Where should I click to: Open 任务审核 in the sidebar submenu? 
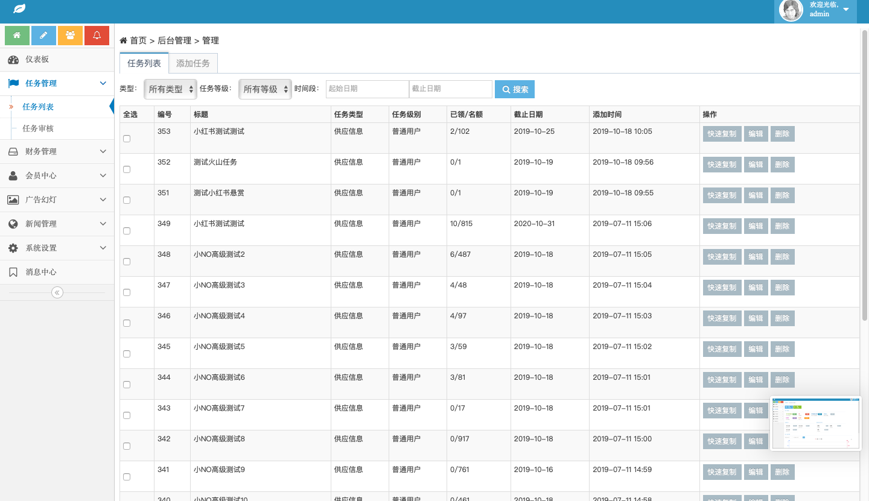(38, 128)
